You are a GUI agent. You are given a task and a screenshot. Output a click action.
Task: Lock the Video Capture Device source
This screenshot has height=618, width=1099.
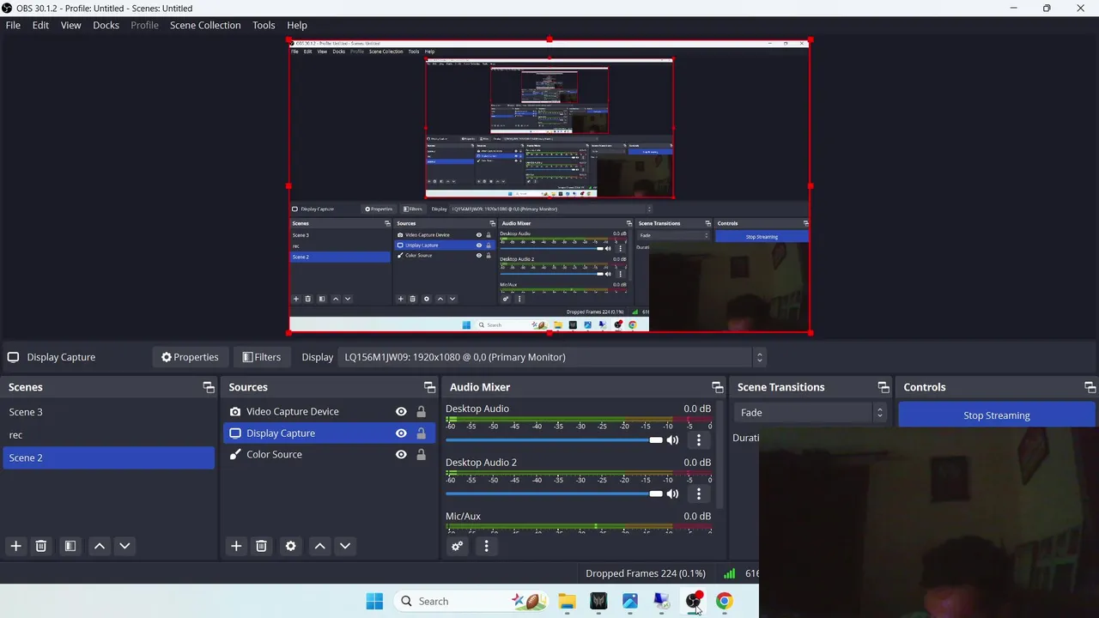421,412
